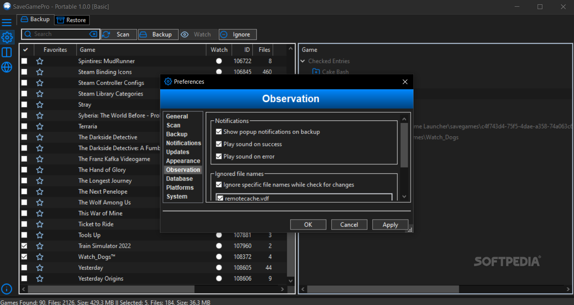Favorite Yesterday Origins with star
Image resolution: width=574 pixels, height=305 pixels.
tap(40, 279)
